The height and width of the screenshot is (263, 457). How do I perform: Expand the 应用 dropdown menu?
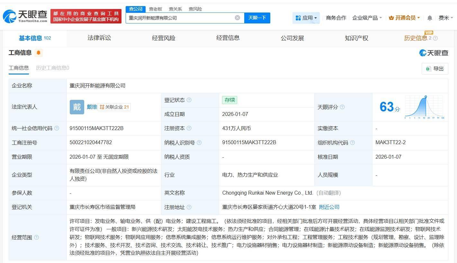pyautogui.click(x=306, y=18)
